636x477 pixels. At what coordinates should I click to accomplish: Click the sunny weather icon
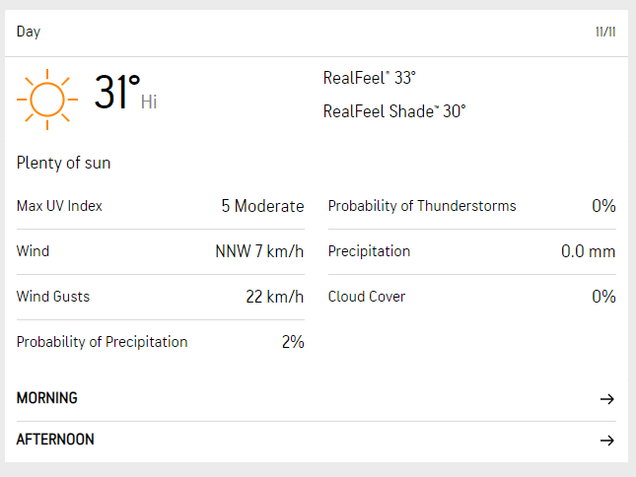(46, 98)
